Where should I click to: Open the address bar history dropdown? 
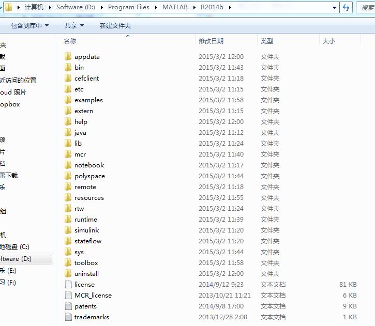[x=334, y=7]
